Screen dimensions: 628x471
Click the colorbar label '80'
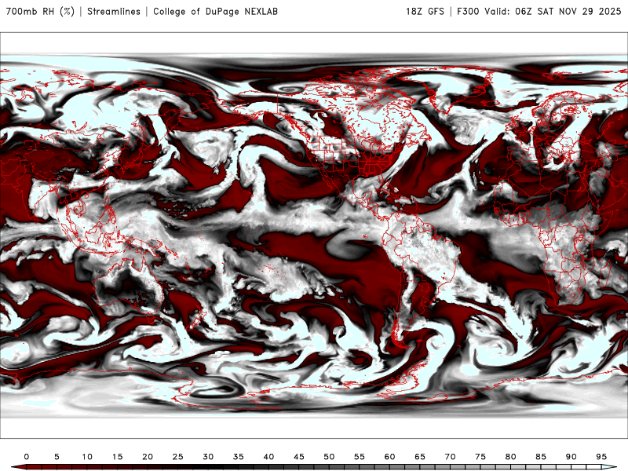(511, 457)
